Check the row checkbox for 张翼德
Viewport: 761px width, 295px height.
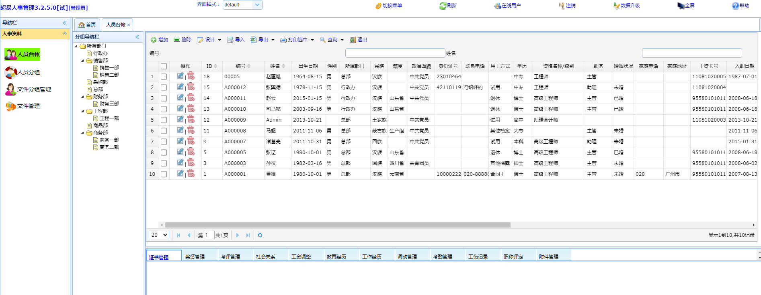(164, 87)
